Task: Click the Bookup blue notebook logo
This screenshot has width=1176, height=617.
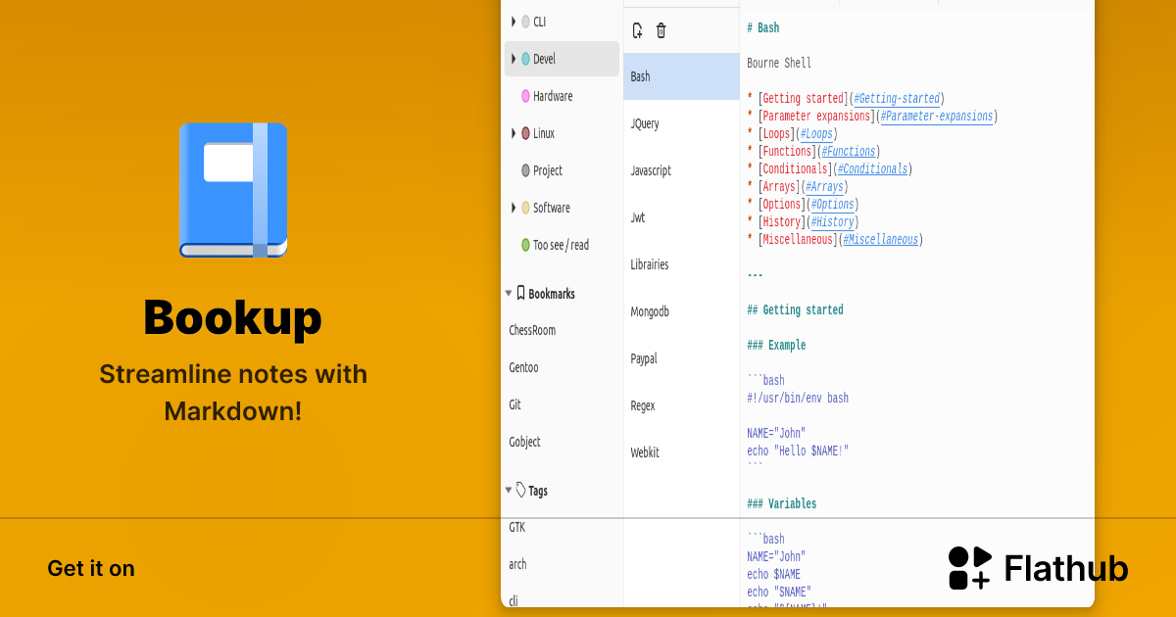Action: pos(233,190)
